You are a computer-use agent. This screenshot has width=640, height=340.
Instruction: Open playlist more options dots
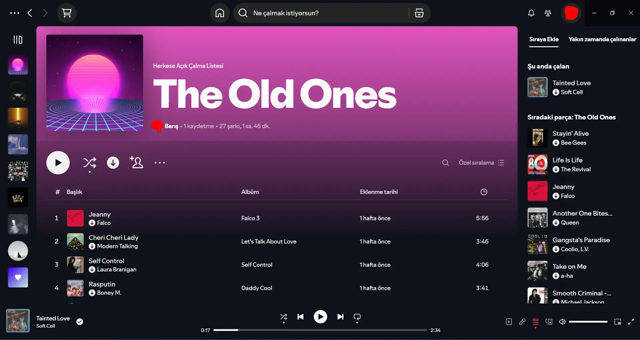click(x=160, y=163)
